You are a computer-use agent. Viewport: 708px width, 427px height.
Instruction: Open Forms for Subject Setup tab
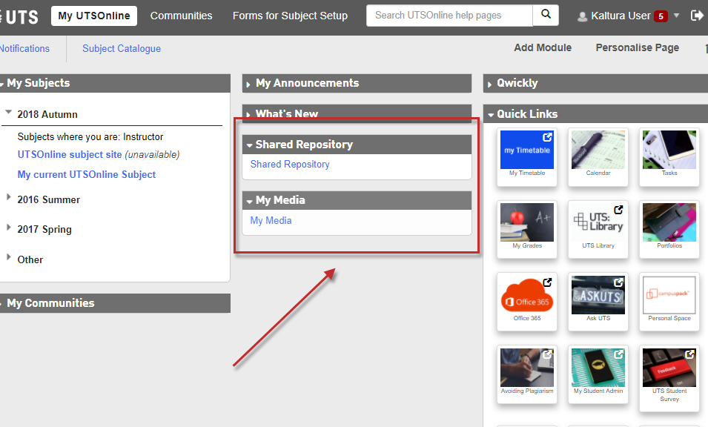coord(290,16)
